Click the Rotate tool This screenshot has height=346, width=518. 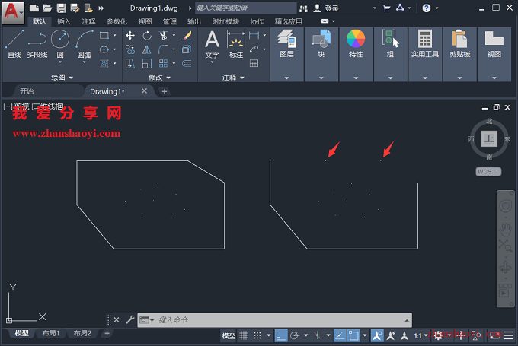coord(147,36)
